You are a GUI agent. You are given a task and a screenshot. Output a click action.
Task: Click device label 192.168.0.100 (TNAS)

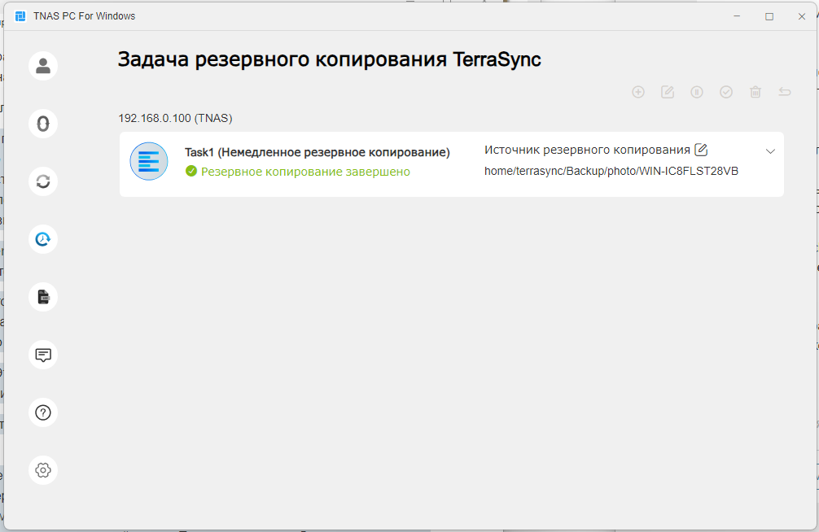click(x=176, y=119)
